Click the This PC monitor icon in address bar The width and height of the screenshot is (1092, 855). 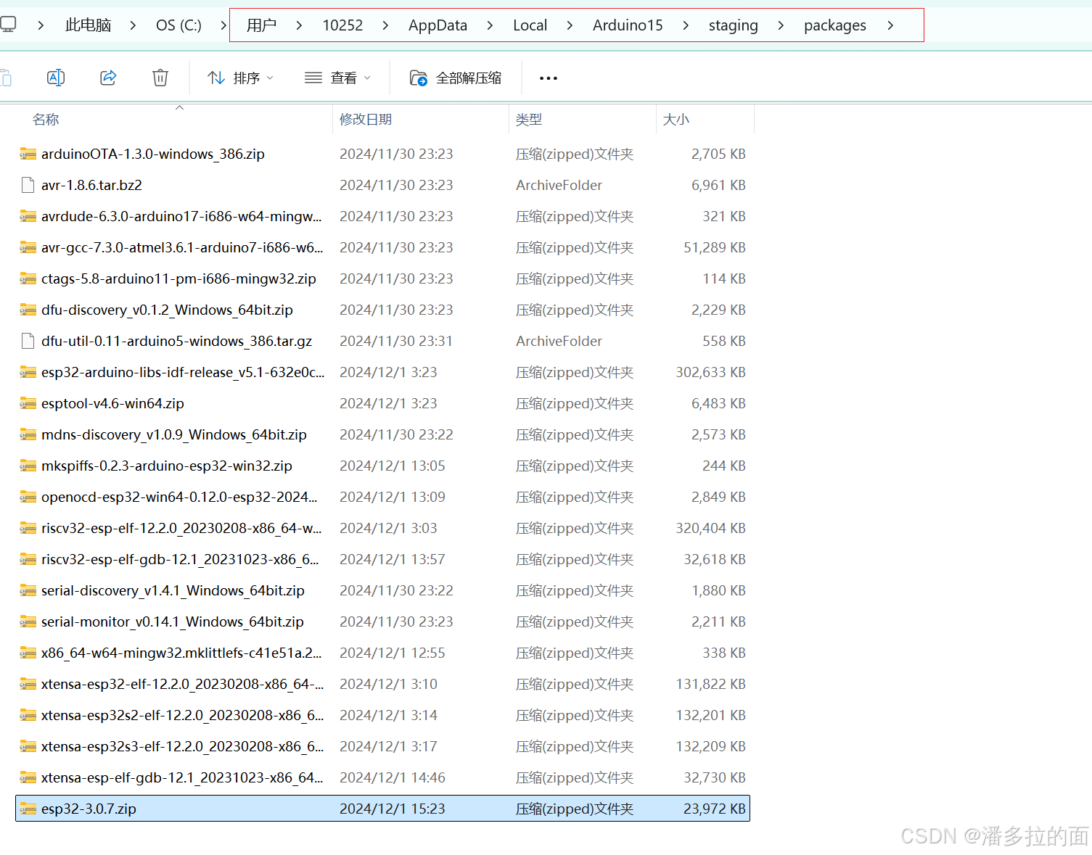pos(8,25)
